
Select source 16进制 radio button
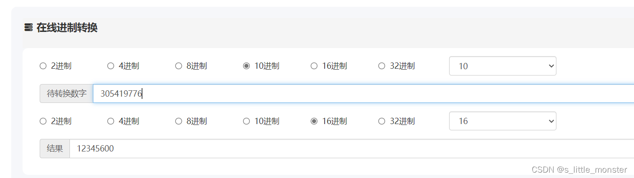[x=314, y=66]
